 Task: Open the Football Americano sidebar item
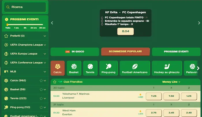click(25, 115)
